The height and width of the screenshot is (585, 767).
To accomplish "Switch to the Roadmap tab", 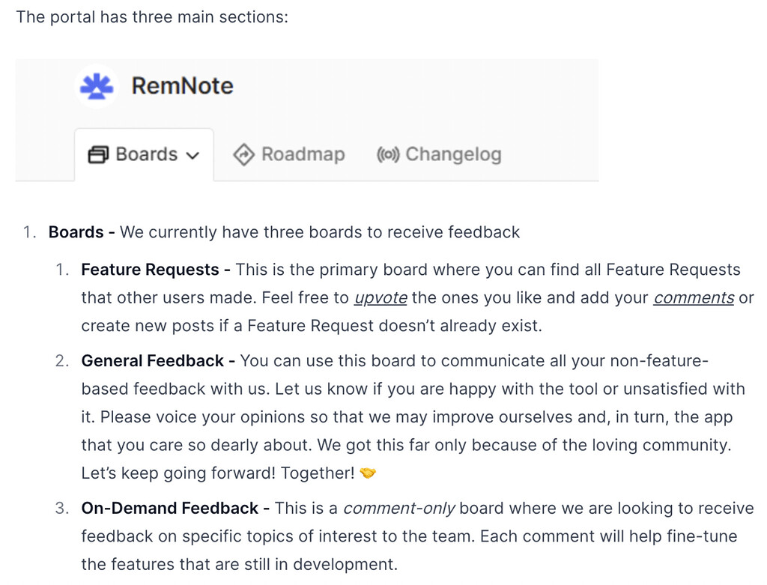I will [288, 154].
